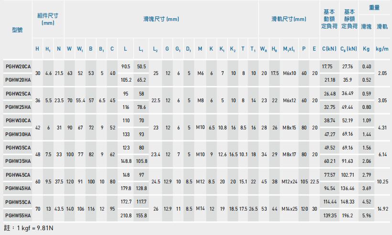
Task: Click the PGHW55CA model cell
Action: point(18,202)
